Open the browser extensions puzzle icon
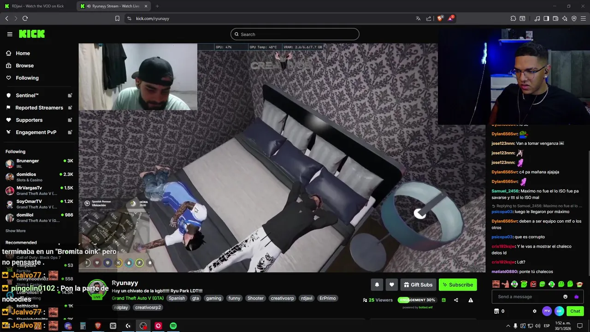Viewport: 590px width, 332px height. point(513,18)
